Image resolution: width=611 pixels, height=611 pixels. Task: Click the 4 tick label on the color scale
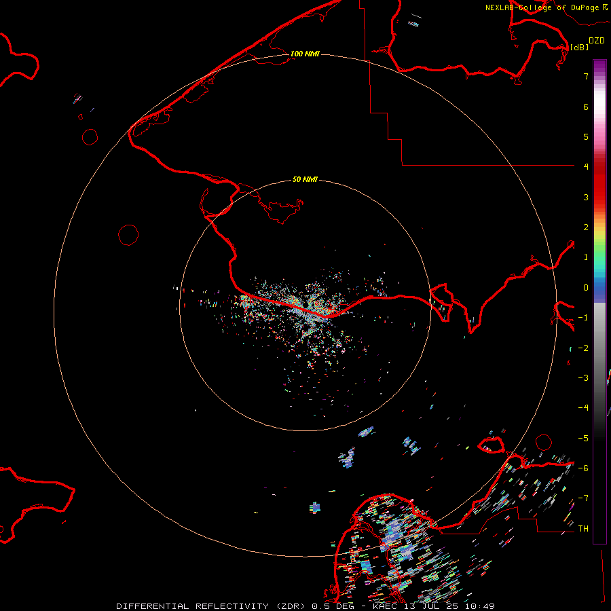pos(586,166)
